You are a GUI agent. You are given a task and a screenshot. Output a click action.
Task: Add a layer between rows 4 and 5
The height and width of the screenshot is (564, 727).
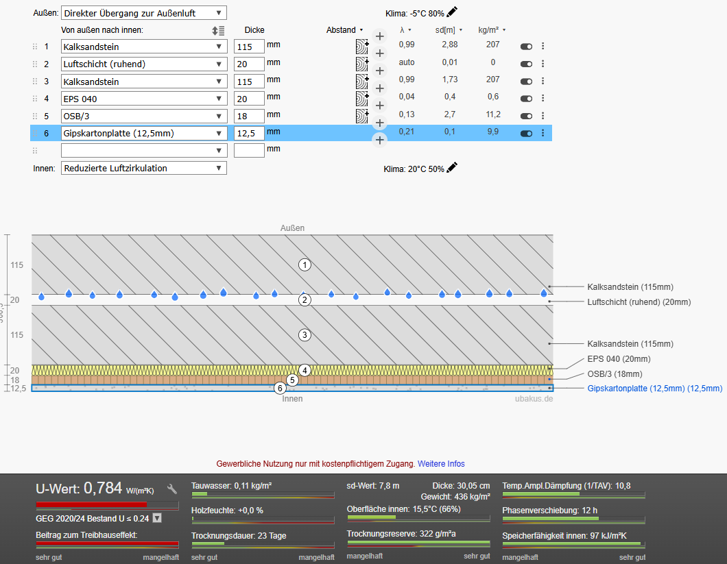coord(380,106)
